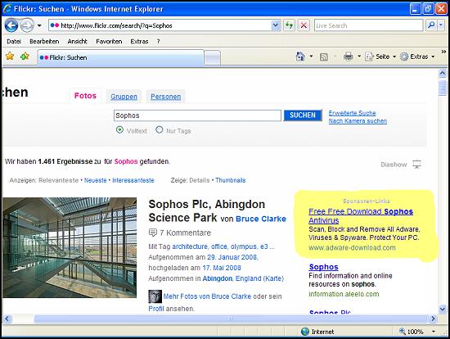This screenshot has height=339, width=450.
Task: Click the RSS feeds icon
Action: [x=324, y=56]
